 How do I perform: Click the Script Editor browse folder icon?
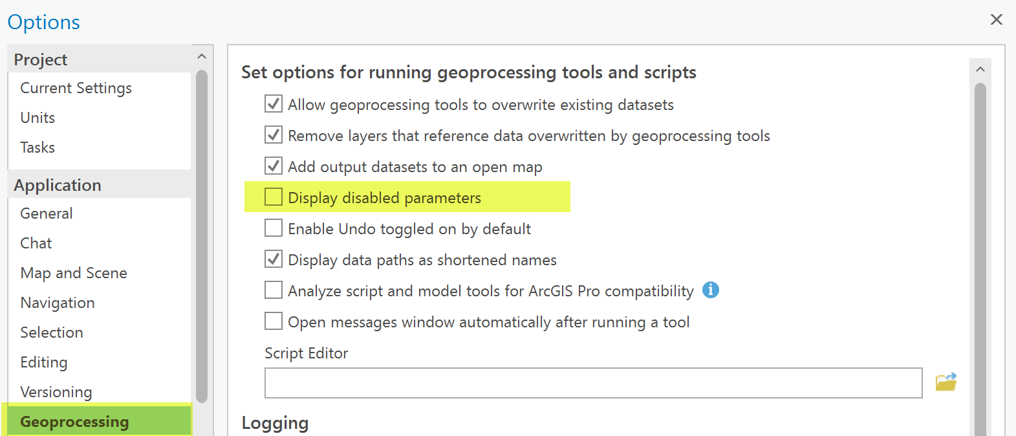(x=946, y=382)
